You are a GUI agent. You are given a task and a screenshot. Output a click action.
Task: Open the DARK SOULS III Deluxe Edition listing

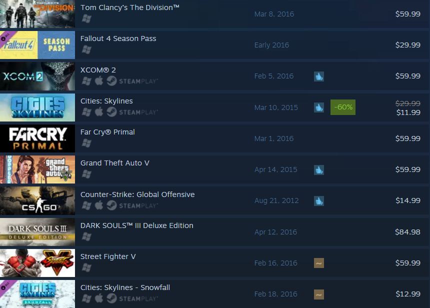pyautogui.click(x=137, y=225)
